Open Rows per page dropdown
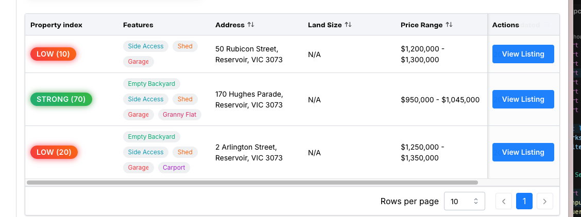Screen dimensions: 581x217 coord(464,202)
